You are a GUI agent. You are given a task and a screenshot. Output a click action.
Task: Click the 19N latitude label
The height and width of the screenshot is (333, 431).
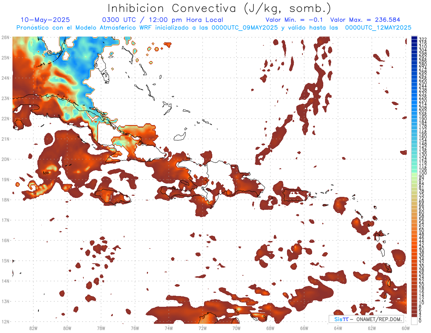coord(5,179)
